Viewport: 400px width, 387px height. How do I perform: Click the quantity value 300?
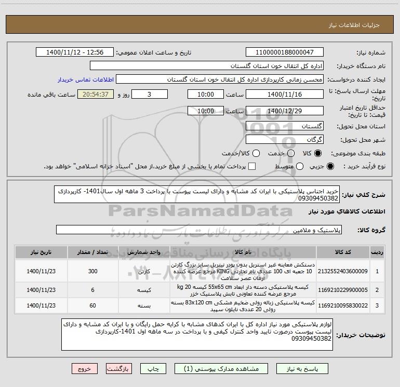(x=93, y=271)
